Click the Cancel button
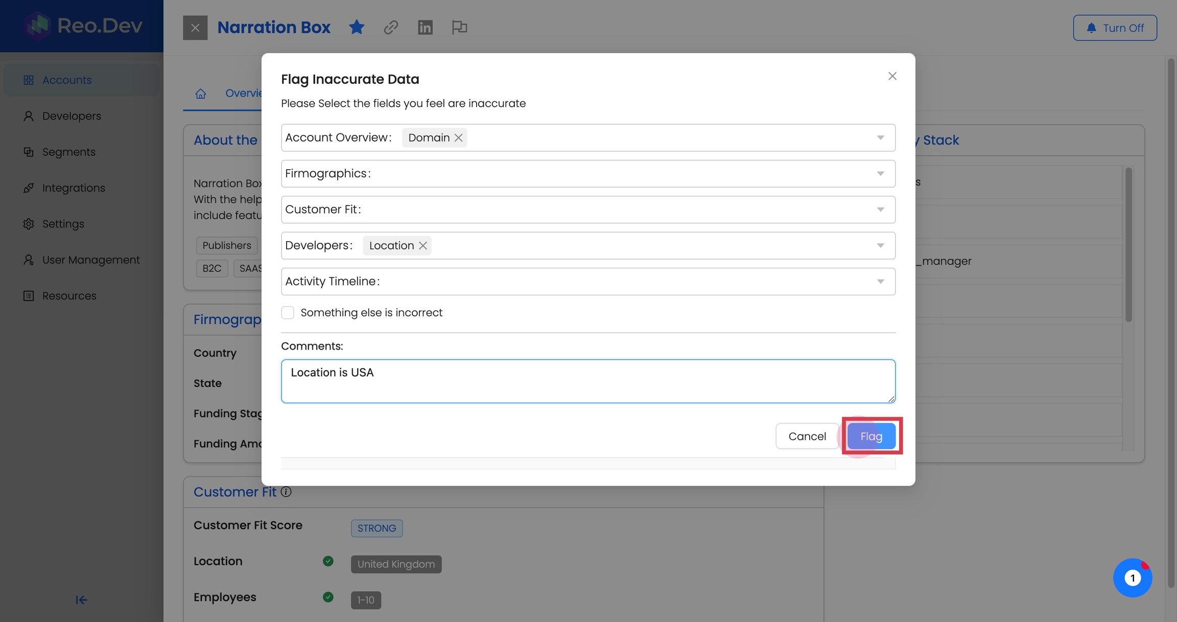Viewport: 1177px width, 622px height. pos(807,436)
